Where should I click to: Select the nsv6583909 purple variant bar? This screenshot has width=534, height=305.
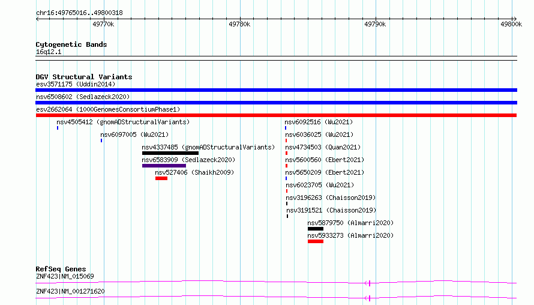click(x=164, y=166)
